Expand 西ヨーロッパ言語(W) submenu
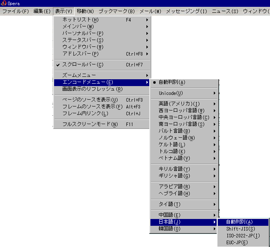The height and width of the screenshot is (247, 270). (184, 110)
